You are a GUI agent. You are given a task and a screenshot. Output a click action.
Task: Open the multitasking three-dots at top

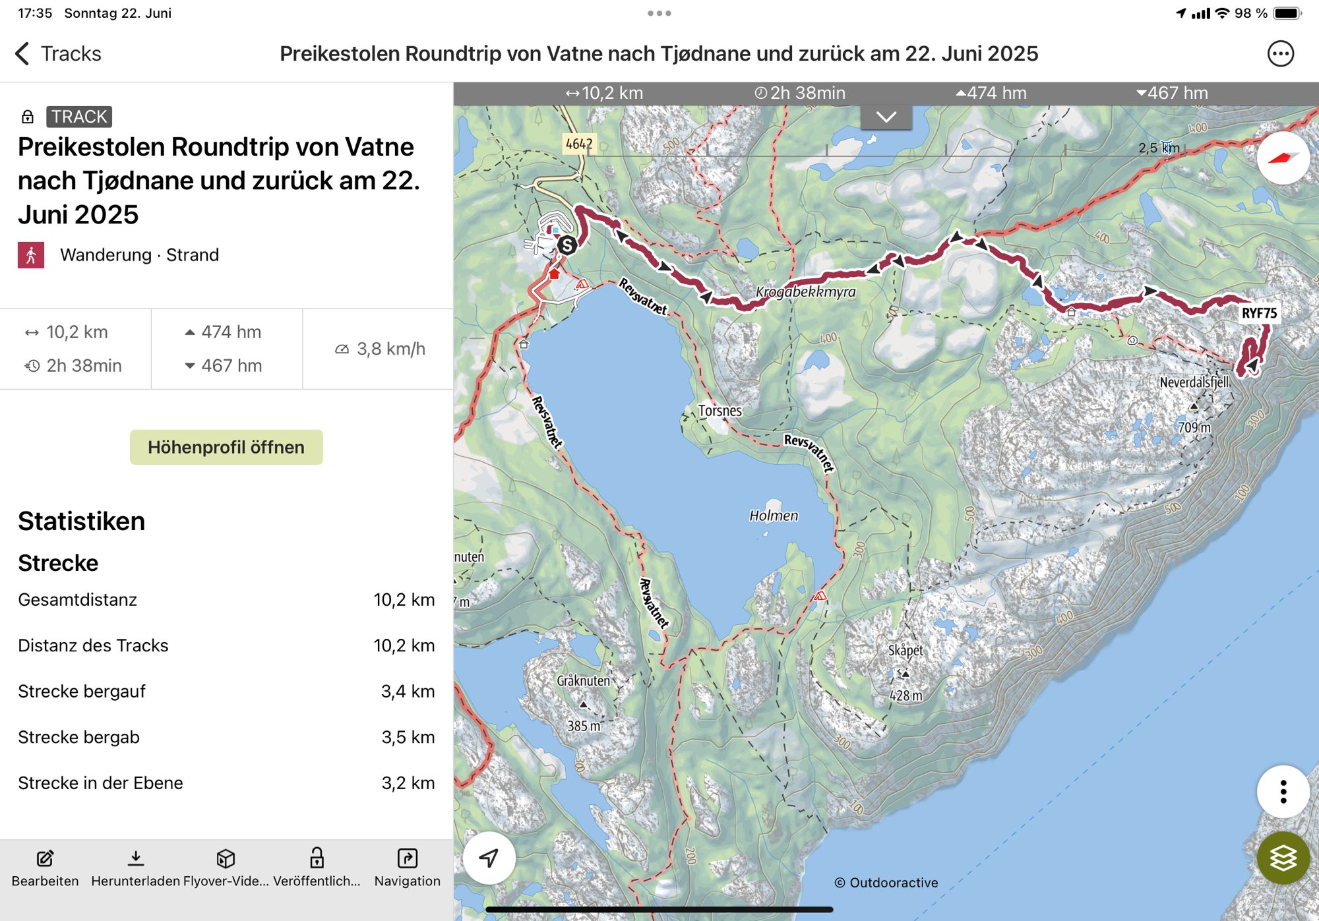(x=659, y=13)
